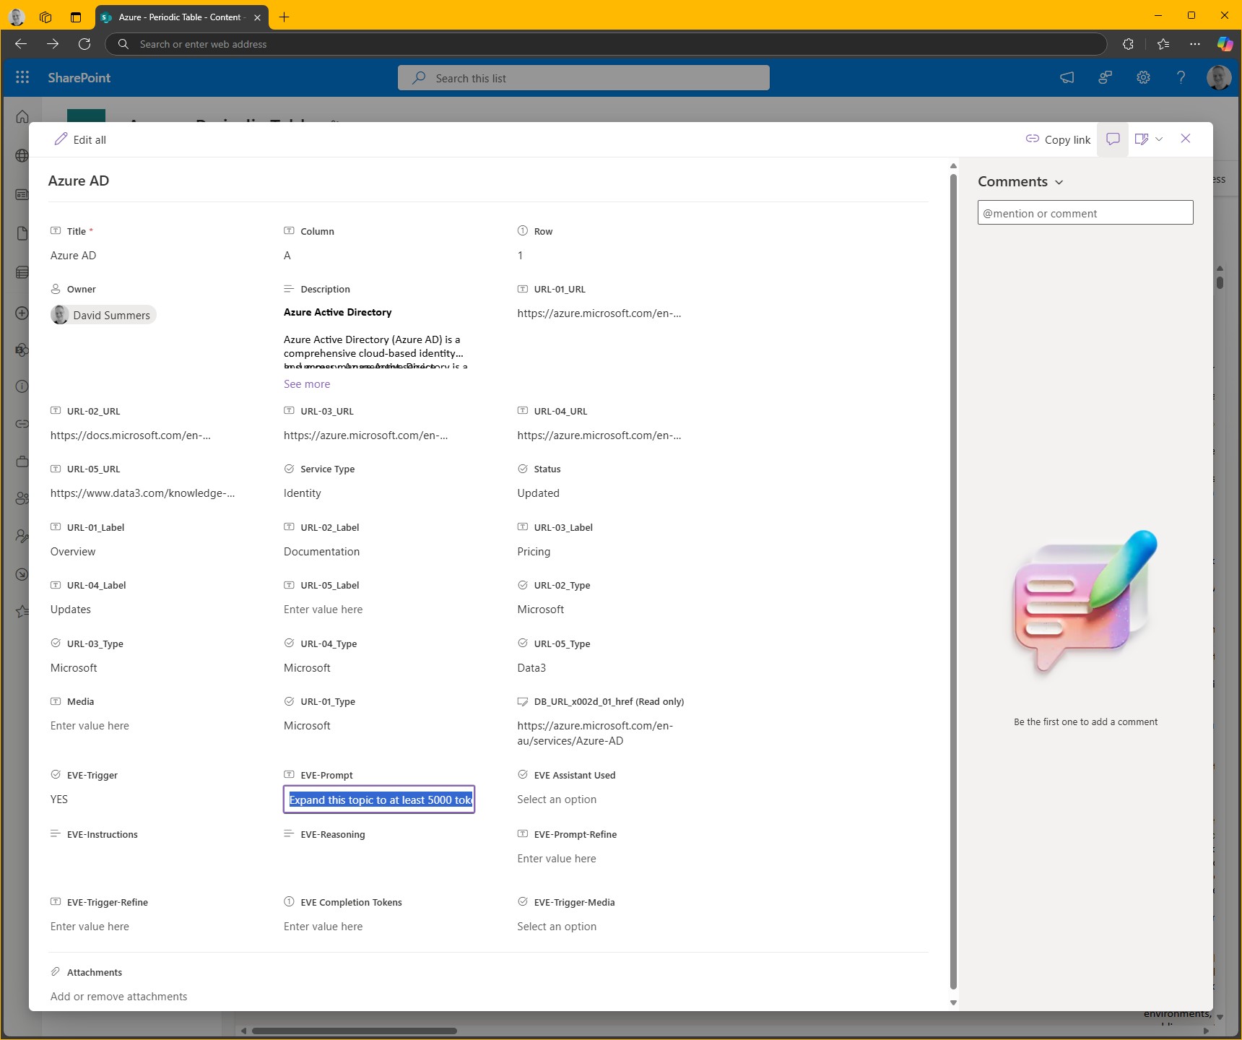Open the SharePoint settings gear

tap(1142, 77)
